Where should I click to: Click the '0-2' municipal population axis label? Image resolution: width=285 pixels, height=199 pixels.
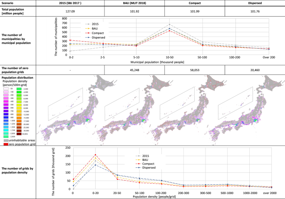point(71,57)
